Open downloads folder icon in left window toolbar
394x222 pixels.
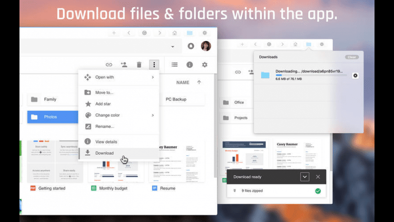(x=190, y=33)
